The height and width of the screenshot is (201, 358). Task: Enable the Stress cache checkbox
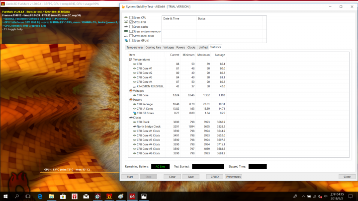[131, 27]
